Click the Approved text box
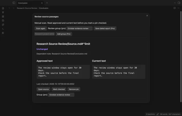 pyautogui.click(x=63, y=72)
